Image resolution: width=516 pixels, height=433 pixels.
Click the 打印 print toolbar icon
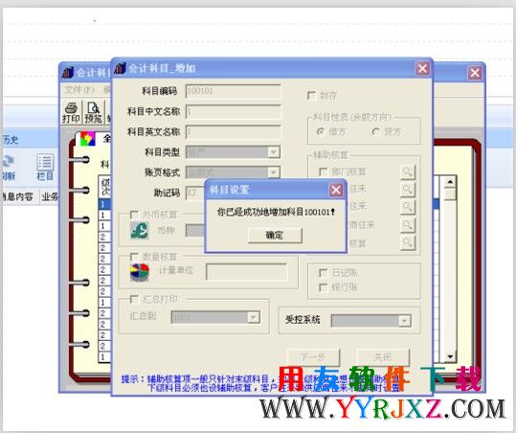[71, 113]
